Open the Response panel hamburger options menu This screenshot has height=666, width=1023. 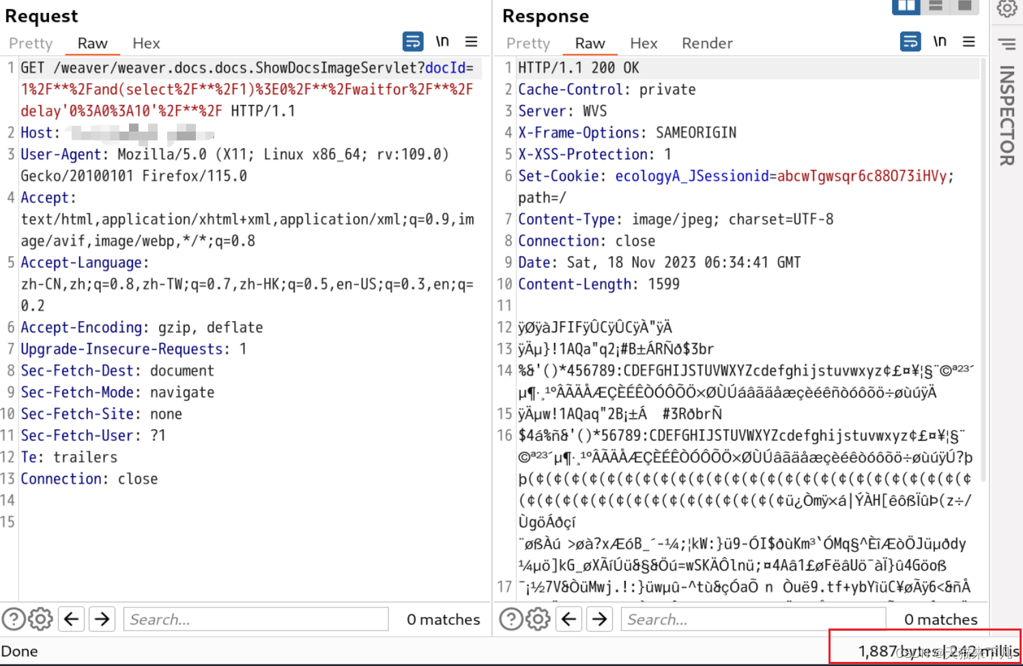pyautogui.click(x=968, y=42)
